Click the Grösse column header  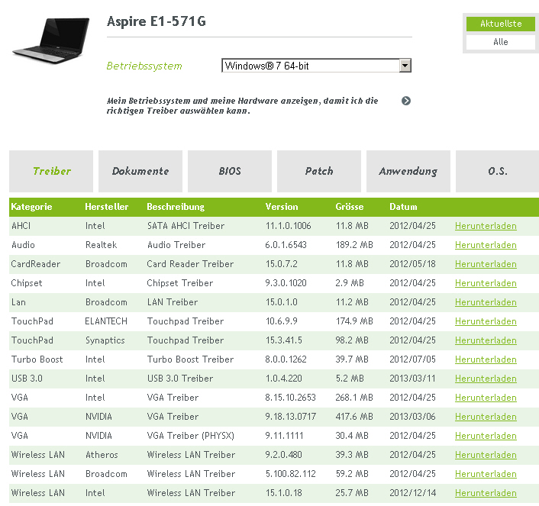coord(349,207)
